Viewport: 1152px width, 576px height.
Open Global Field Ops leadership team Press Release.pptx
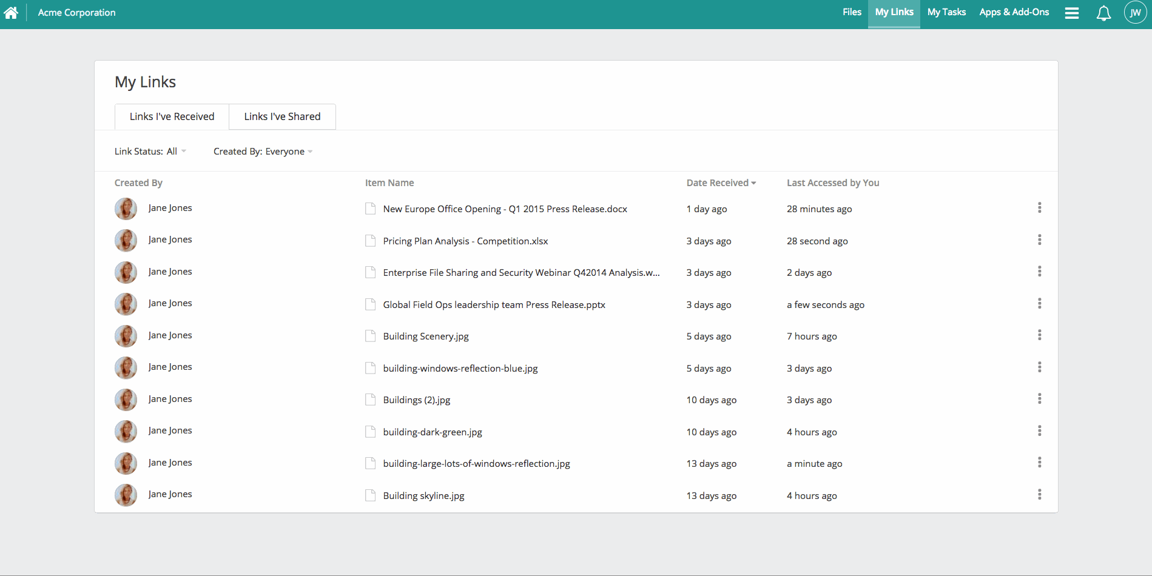pos(494,305)
